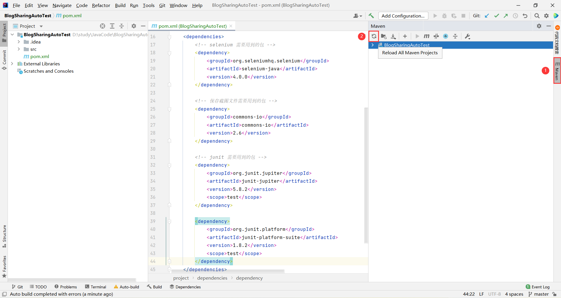The width and height of the screenshot is (561, 298).
Task: Click Generate Sources and Update Folders icon
Action: pos(384,36)
